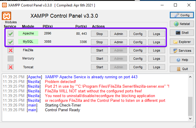196x128 pixels.
Task: Maximize the XAMPP window
Action: [x=175, y=5]
